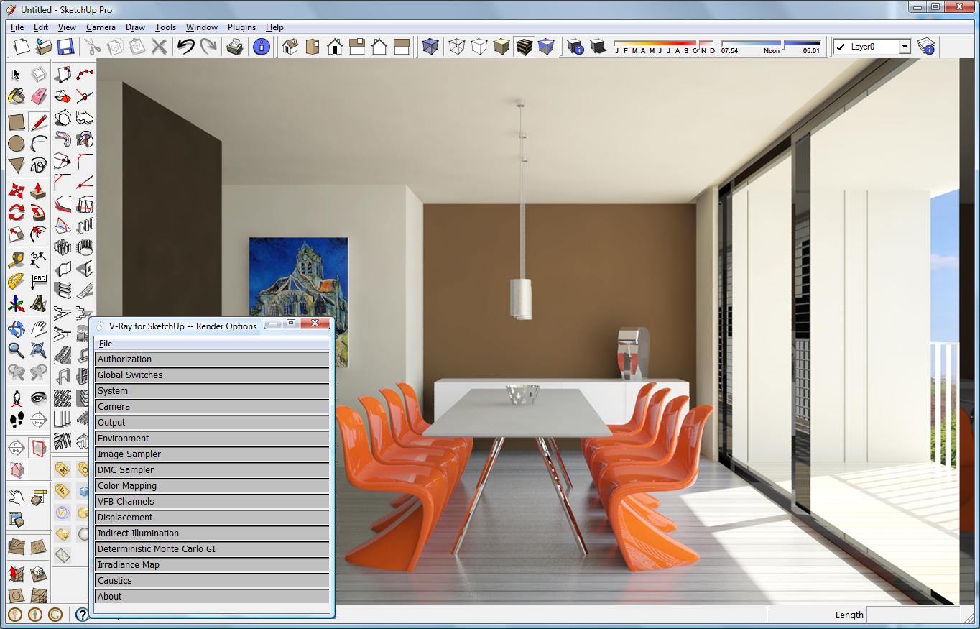Toggle X-Ray face style

click(x=430, y=47)
